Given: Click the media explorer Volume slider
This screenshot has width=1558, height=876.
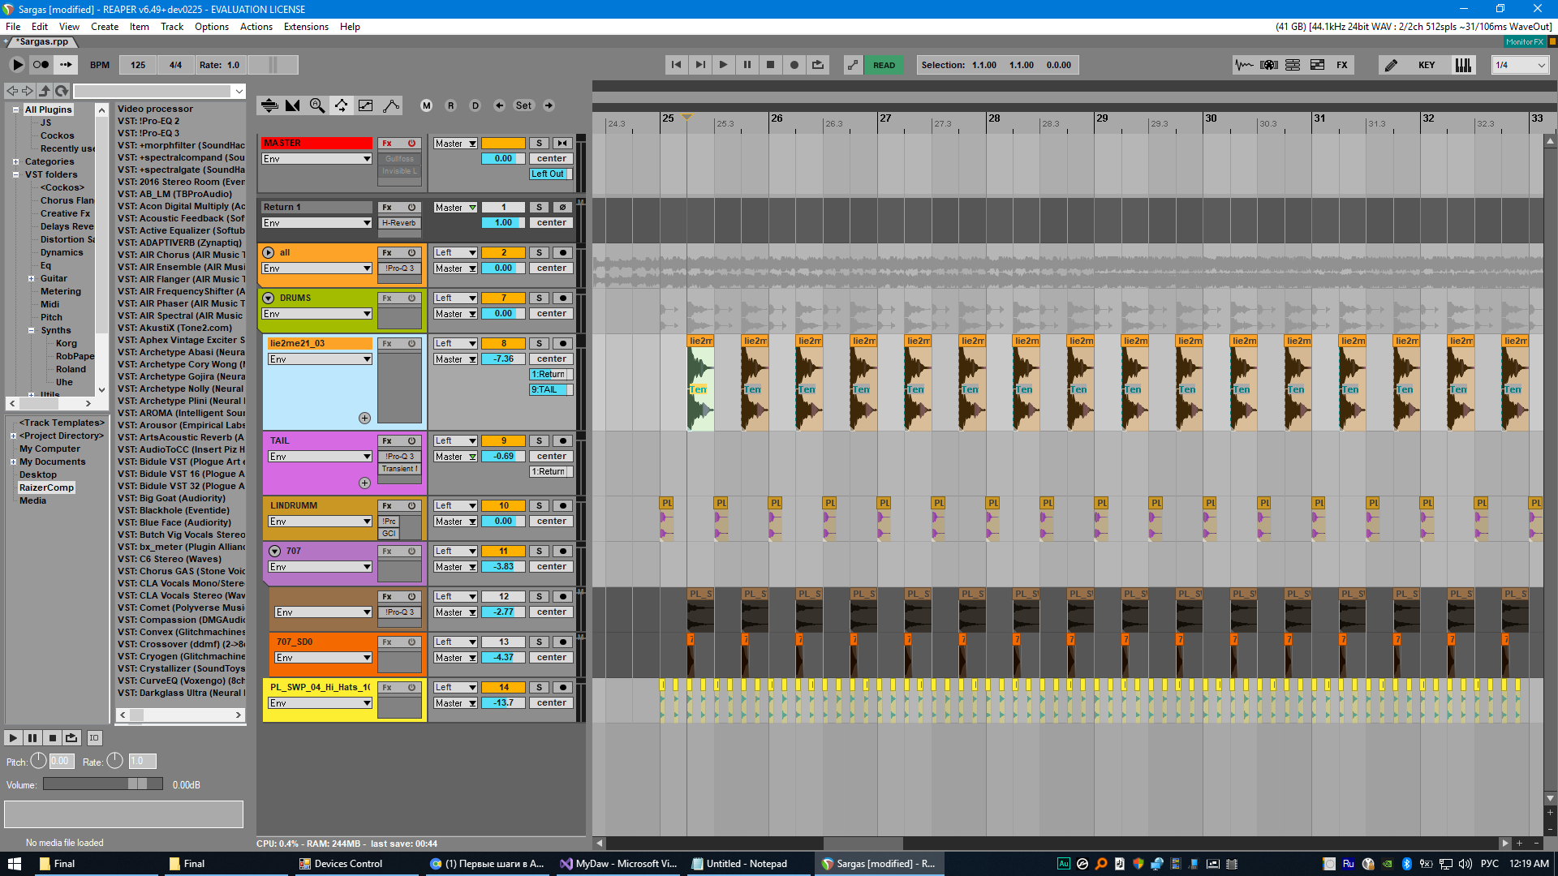Looking at the screenshot, I should coord(102,784).
